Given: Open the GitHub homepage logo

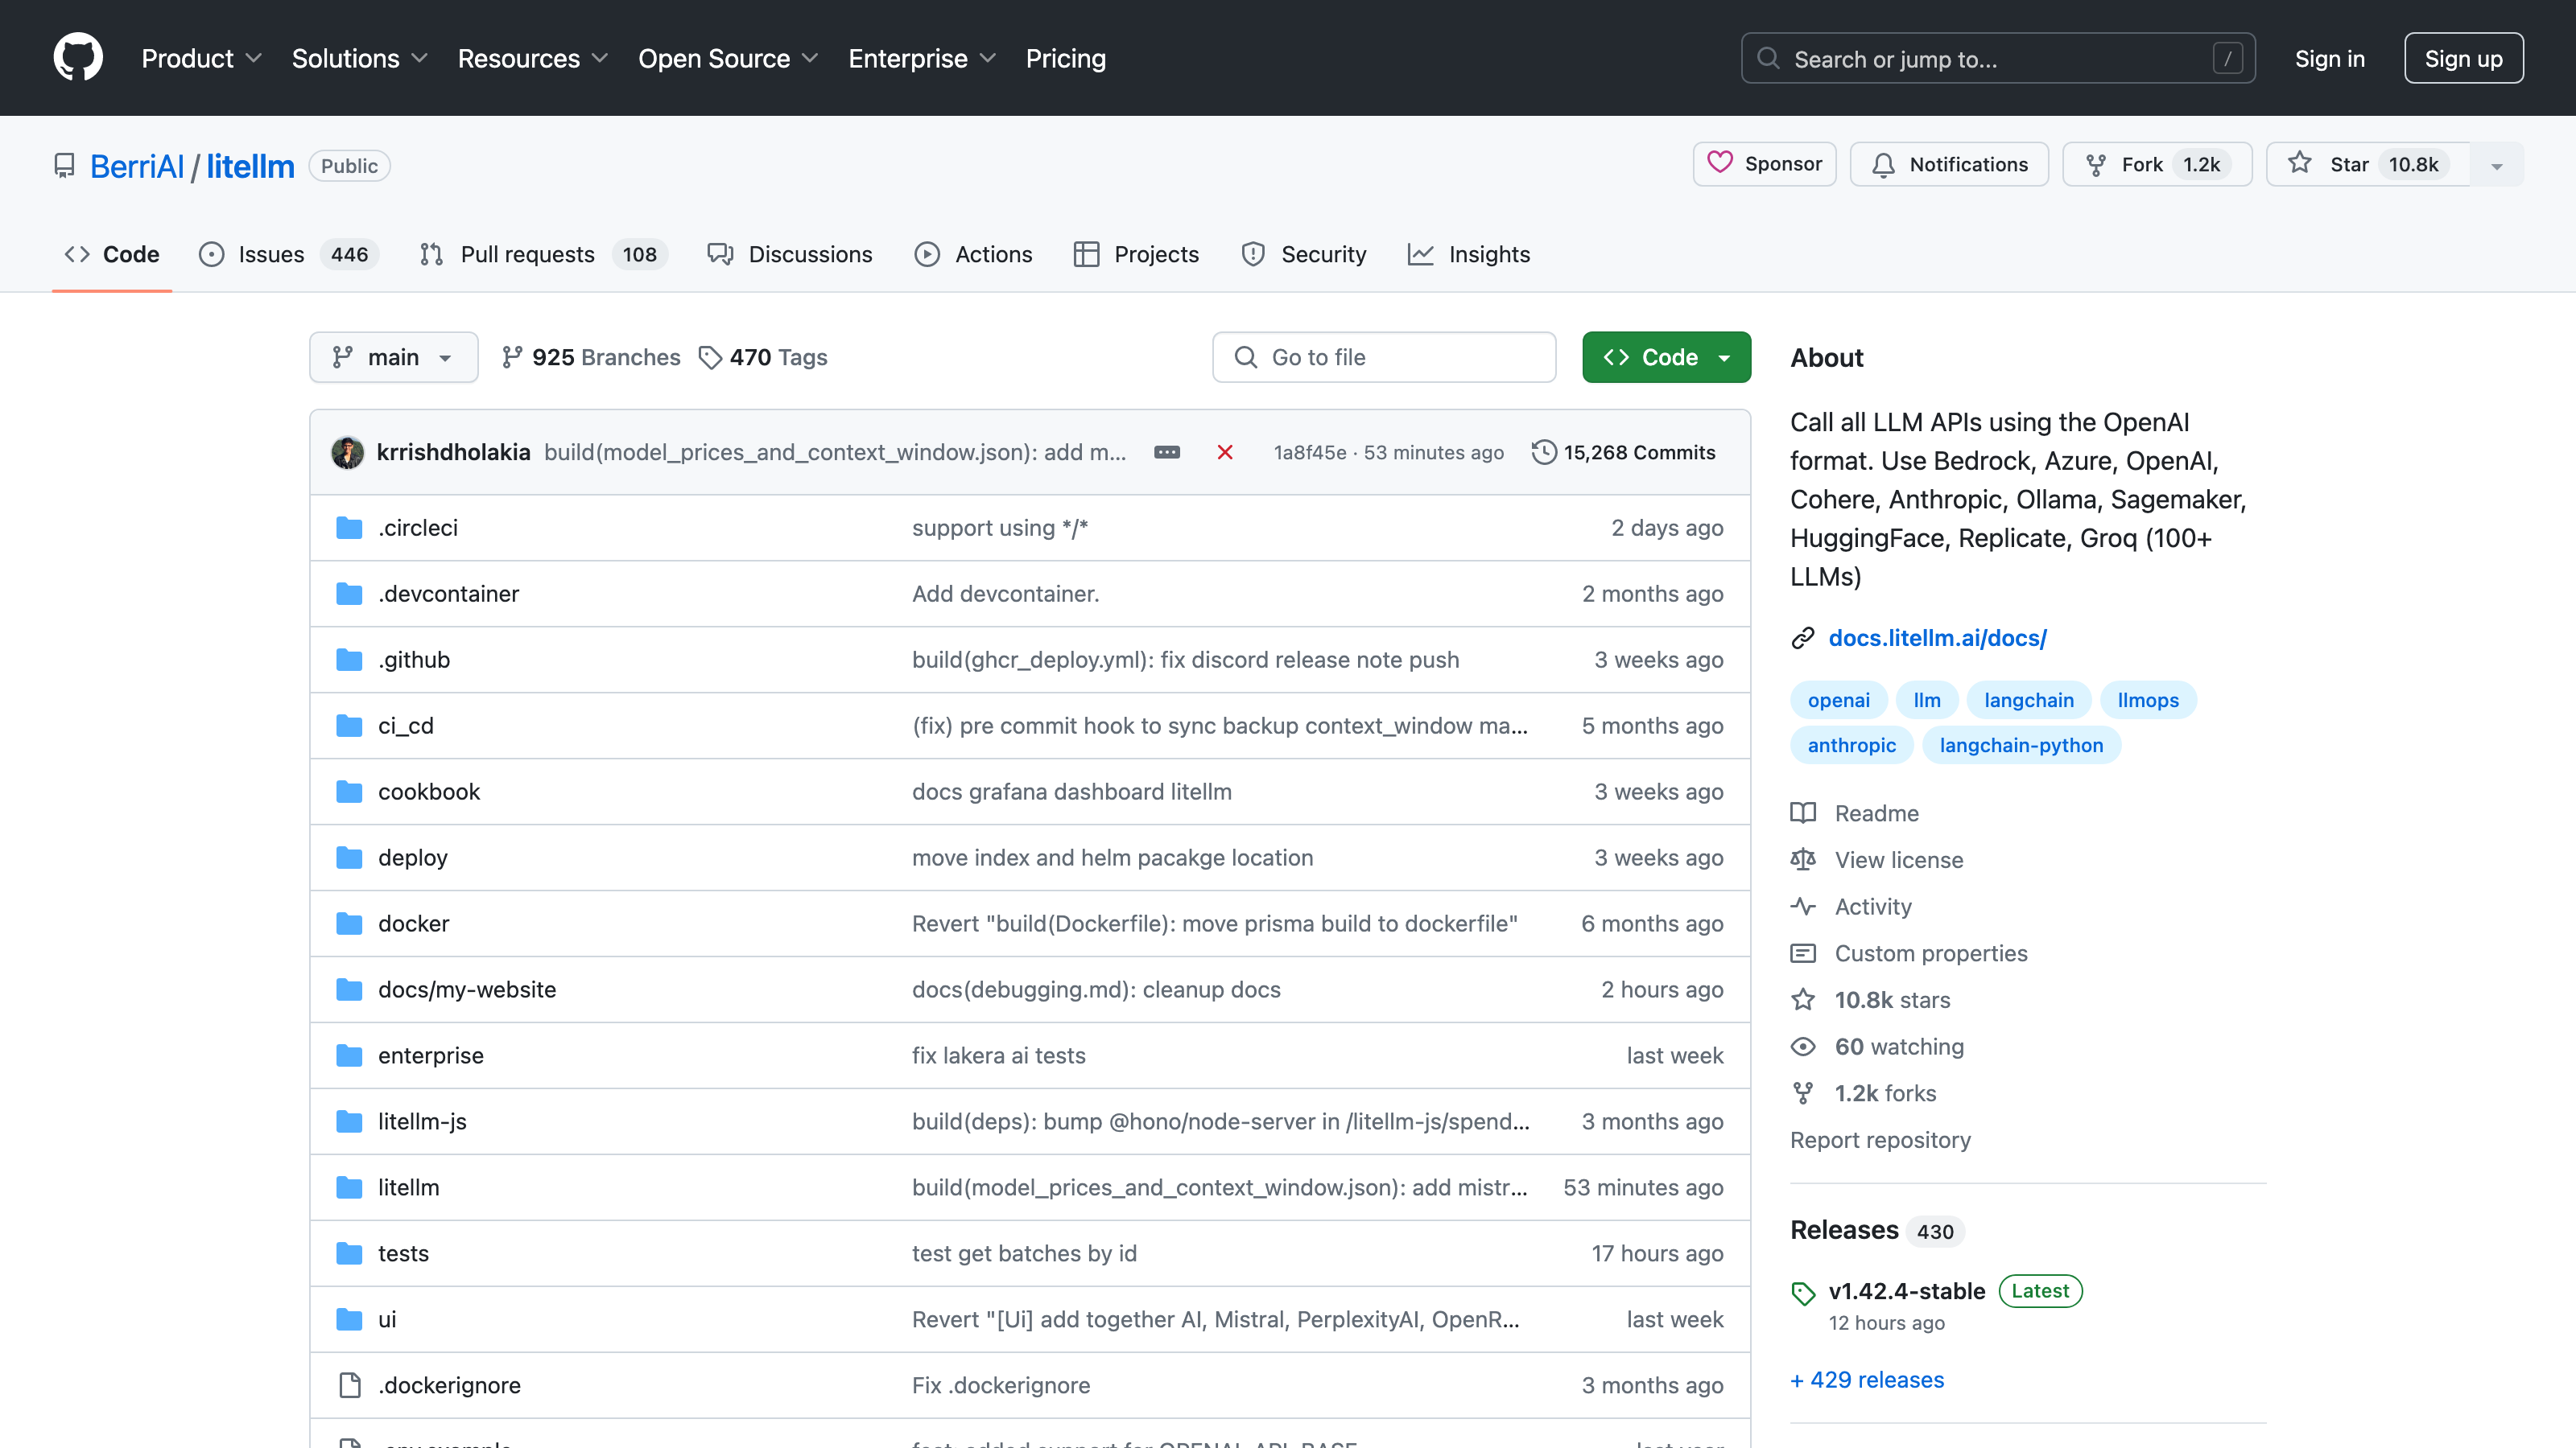Looking at the screenshot, I should coord(78,58).
